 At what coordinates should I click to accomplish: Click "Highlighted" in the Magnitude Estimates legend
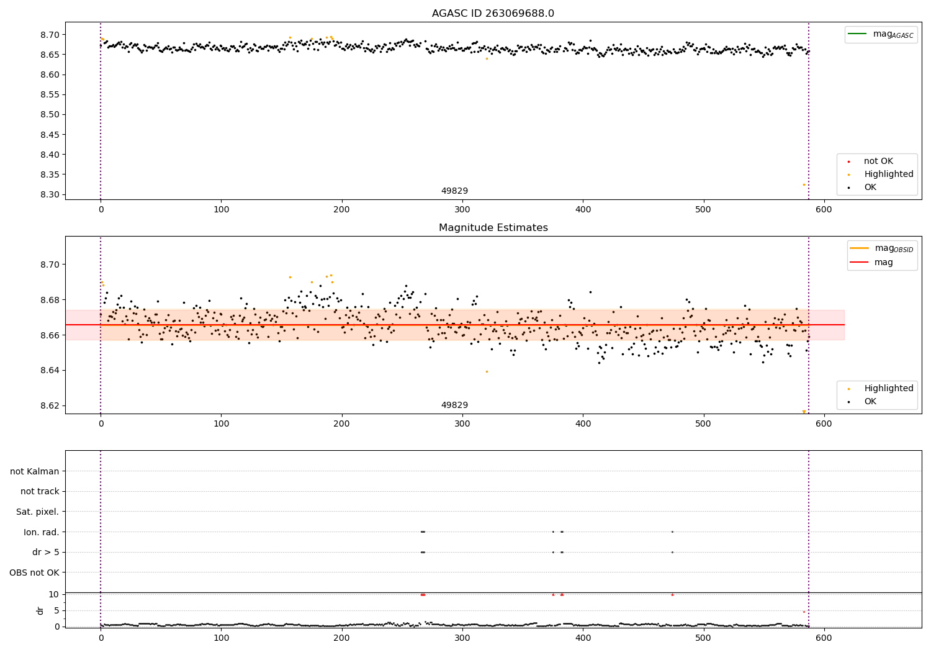[x=889, y=389]
